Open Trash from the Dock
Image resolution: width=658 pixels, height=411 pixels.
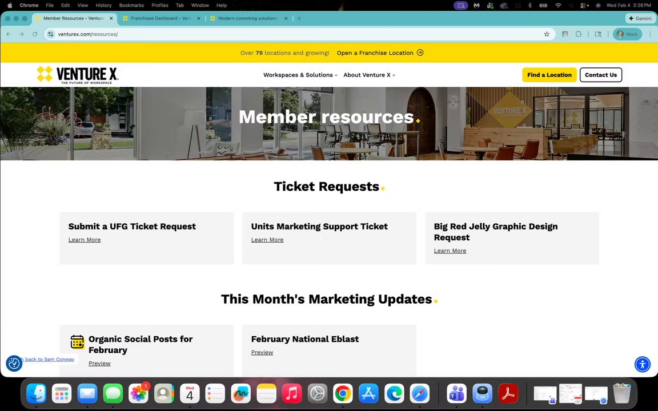tap(622, 394)
